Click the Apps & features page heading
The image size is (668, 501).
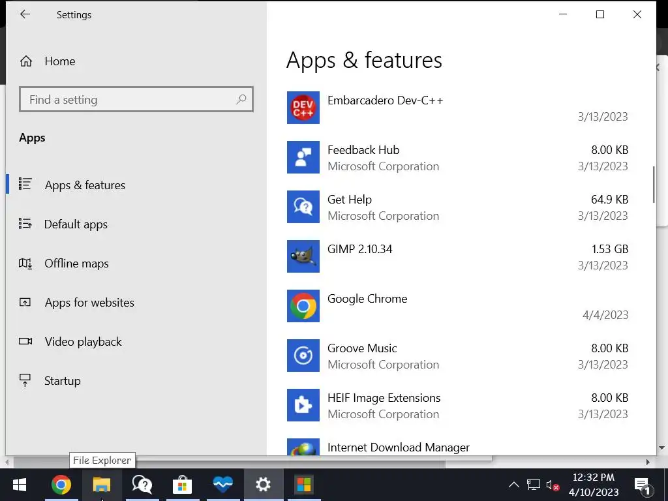point(364,60)
